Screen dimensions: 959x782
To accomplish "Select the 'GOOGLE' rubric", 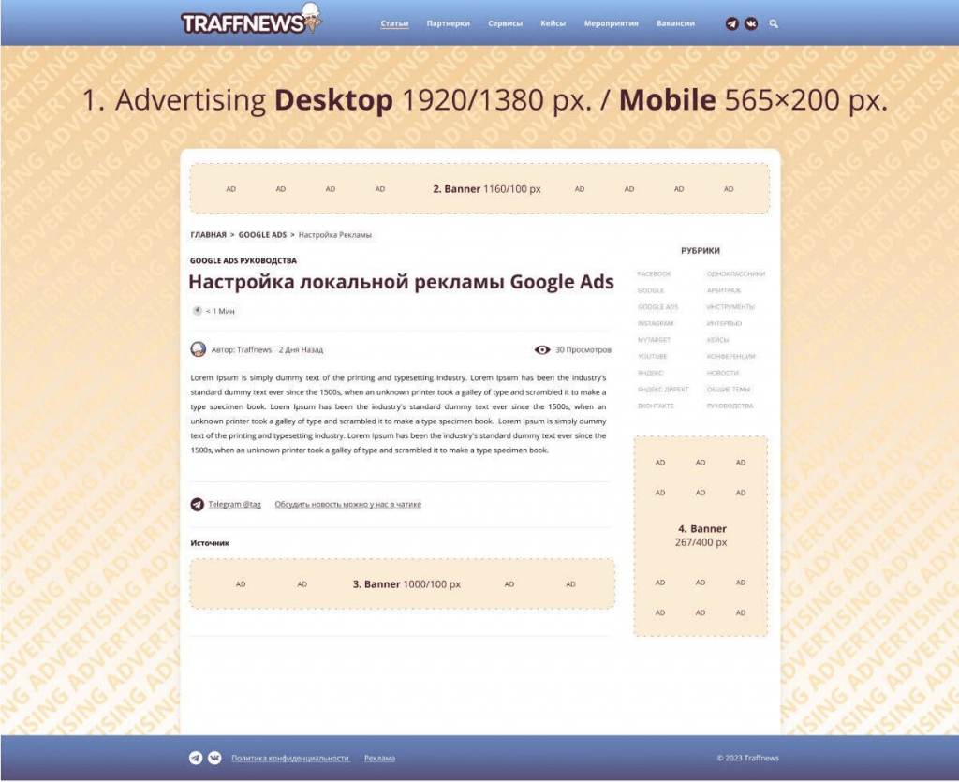I will coord(651,290).
